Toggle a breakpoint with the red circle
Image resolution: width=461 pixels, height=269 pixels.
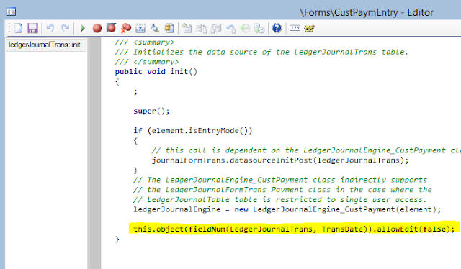[x=97, y=28]
